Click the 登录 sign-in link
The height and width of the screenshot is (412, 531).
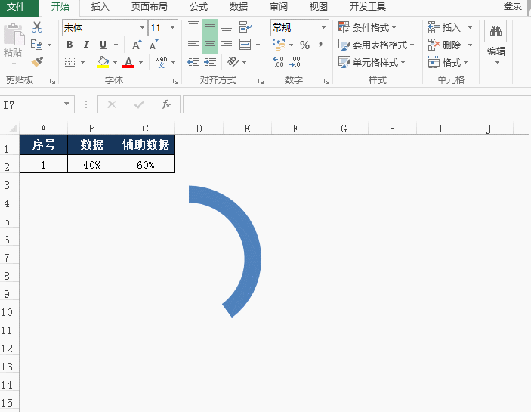pos(513,6)
